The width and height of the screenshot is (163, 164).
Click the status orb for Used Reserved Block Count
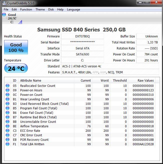(x=7, y=104)
